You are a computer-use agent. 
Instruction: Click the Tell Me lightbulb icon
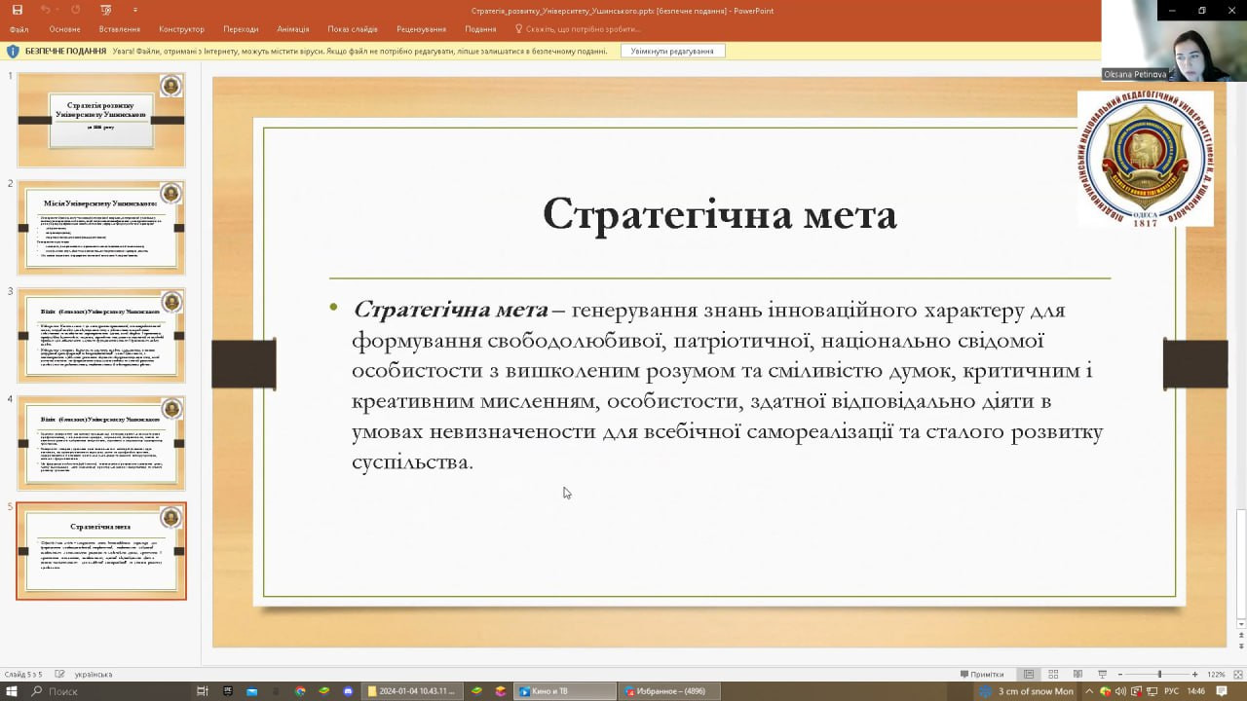(x=518, y=29)
